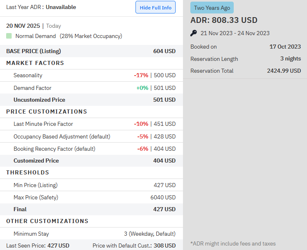Select the Last Minute Price Factor row
The height and width of the screenshot is (250, 307).
91,124
